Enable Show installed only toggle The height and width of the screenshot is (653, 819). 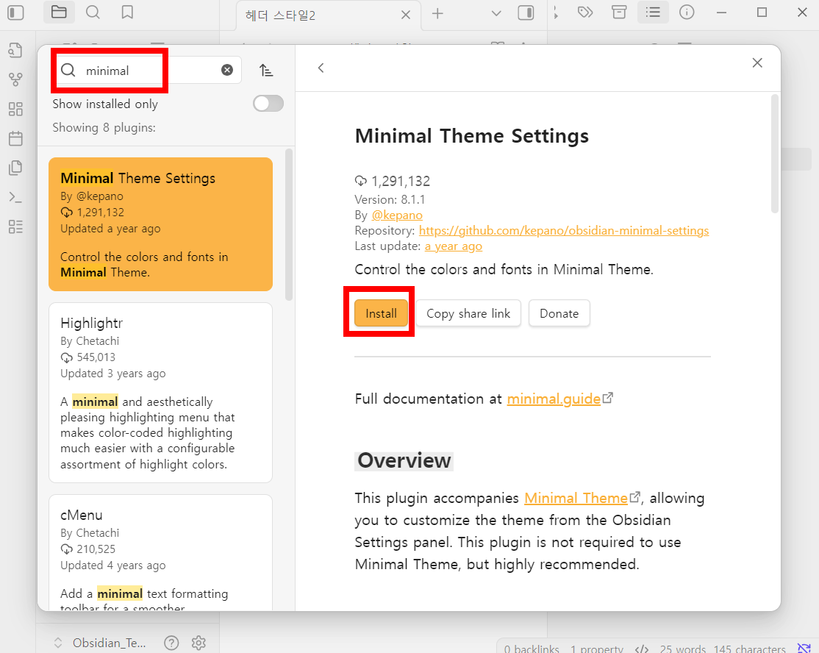point(268,104)
